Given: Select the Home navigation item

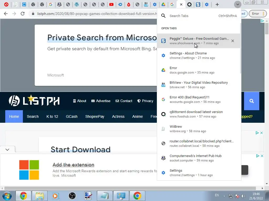Looking at the screenshot, I should point(14,116).
